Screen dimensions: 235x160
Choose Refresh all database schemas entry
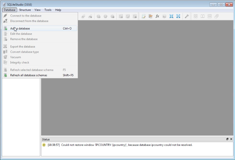(40, 75)
